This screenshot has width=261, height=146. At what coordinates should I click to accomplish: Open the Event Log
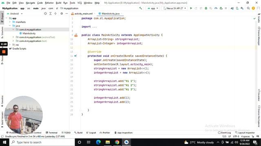224,133
